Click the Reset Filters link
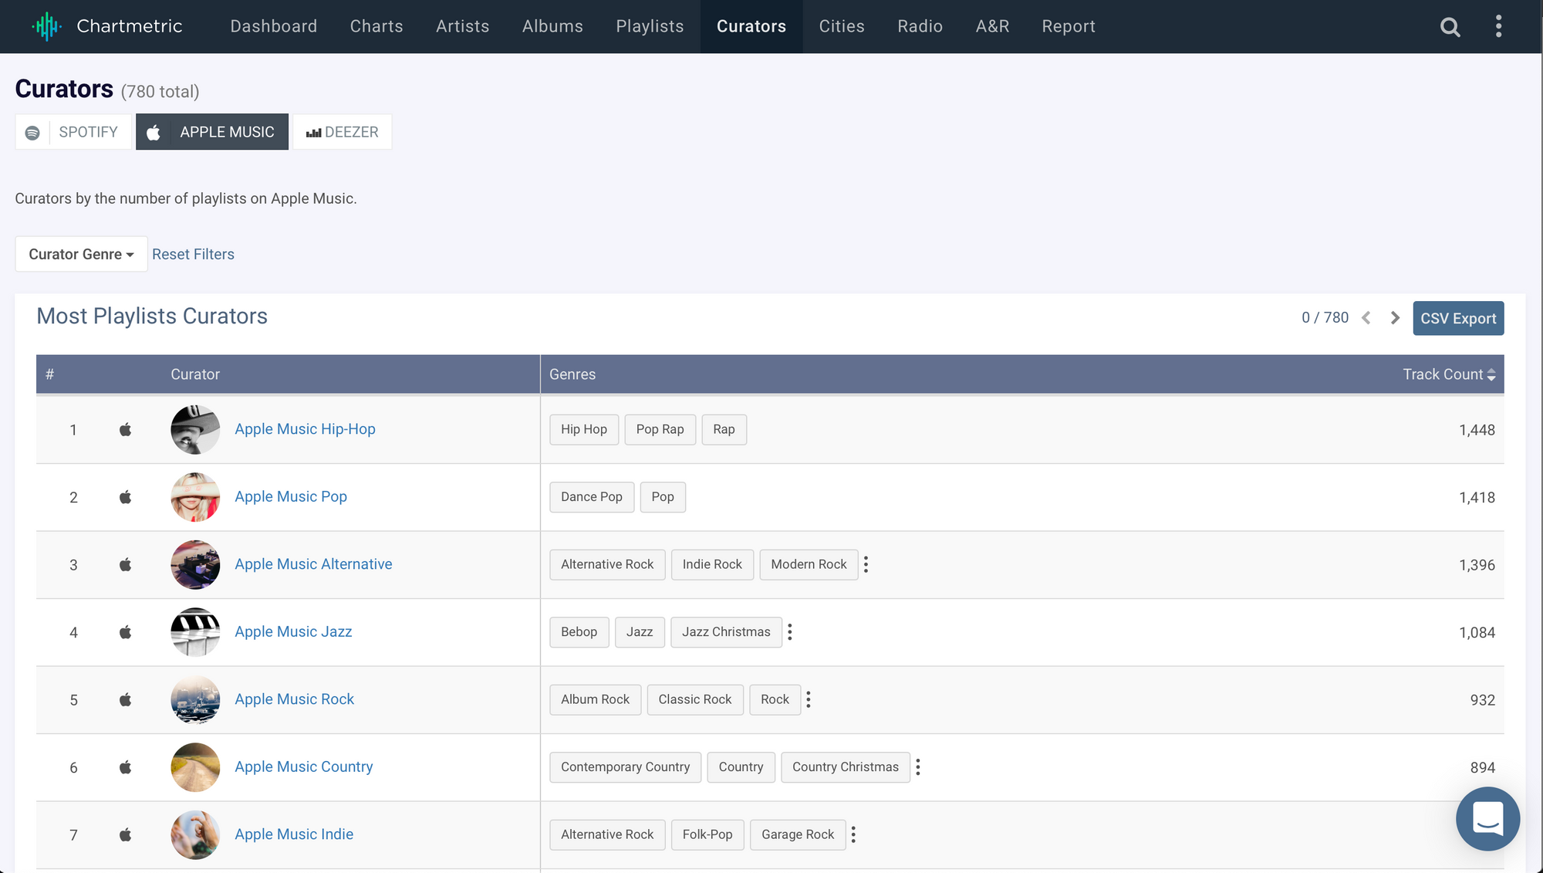The height and width of the screenshot is (873, 1543). (193, 254)
